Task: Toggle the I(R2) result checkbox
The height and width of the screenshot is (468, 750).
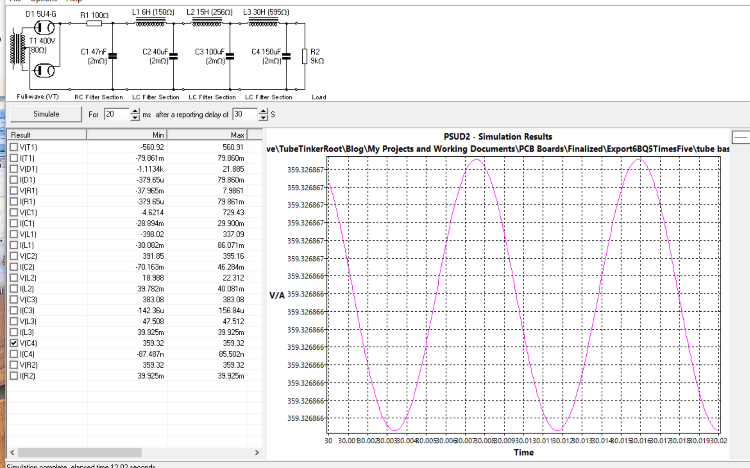Action: (14, 376)
